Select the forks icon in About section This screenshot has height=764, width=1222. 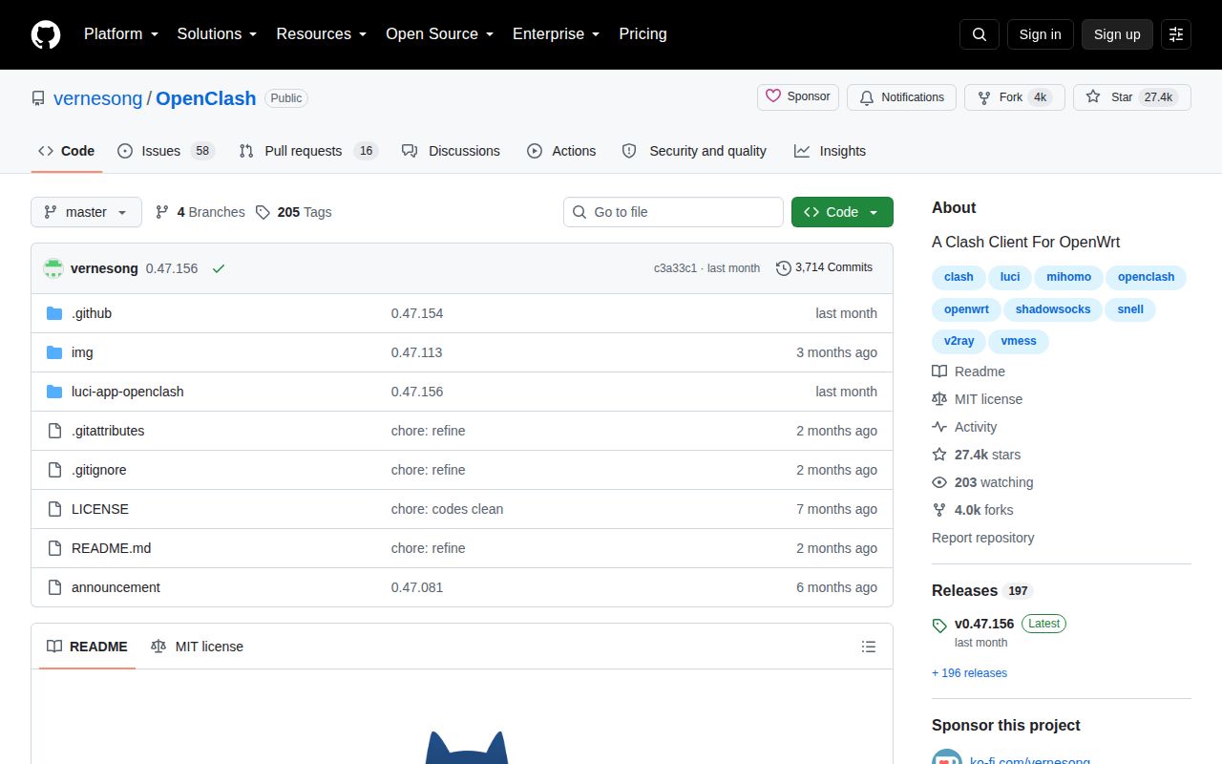[939, 510]
